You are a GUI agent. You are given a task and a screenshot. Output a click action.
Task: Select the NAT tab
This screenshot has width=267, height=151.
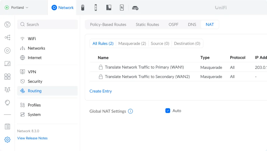point(210,25)
